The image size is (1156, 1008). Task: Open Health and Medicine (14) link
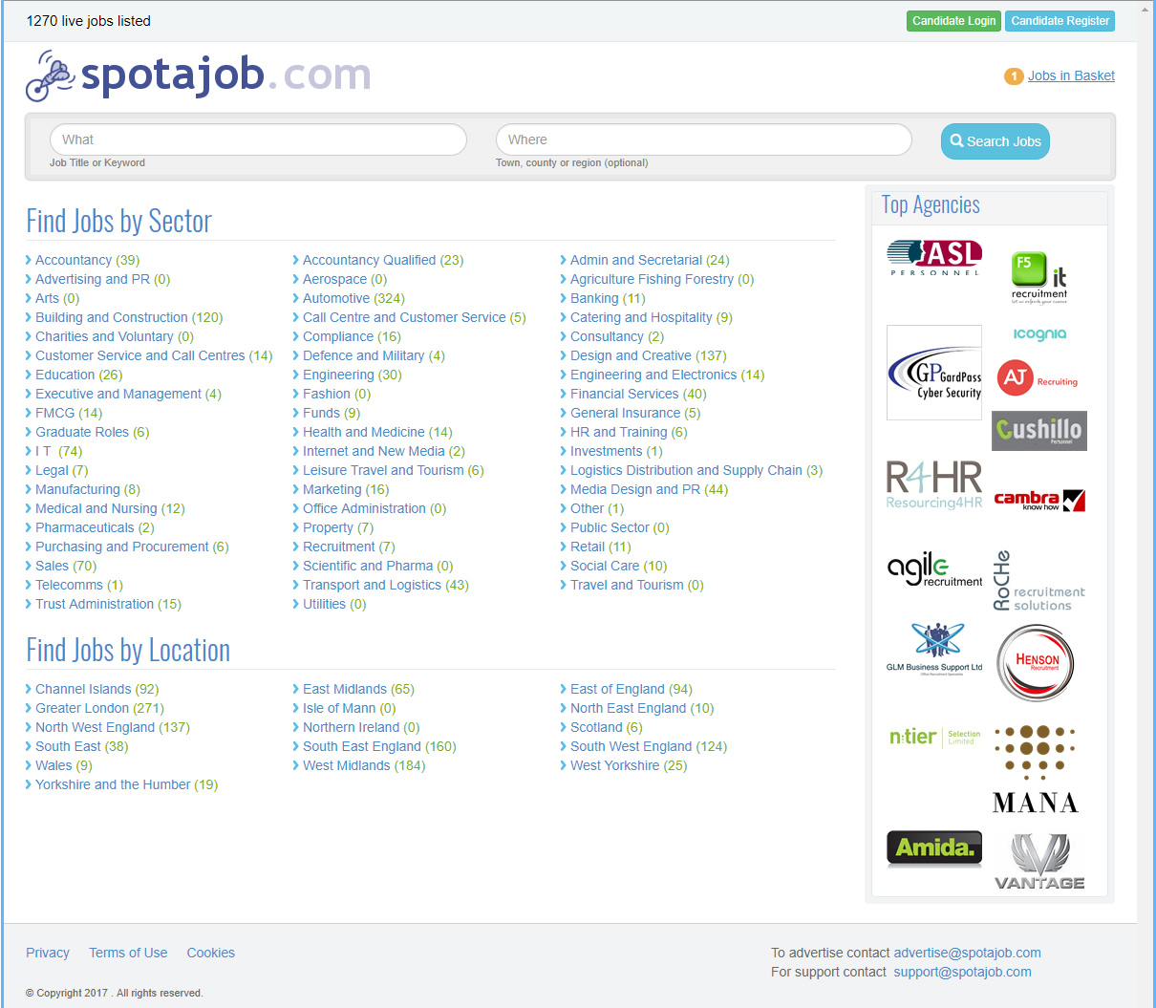(x=377, y=432)
